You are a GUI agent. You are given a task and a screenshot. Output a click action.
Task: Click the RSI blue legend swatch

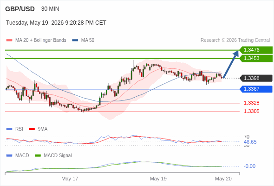[9, 129]
